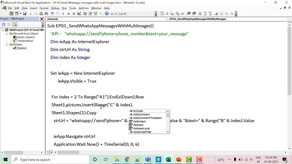The height and width of the screenshot is (164, 292).
Task: Open the Add-Ins menu
Action: click(83, 8)
